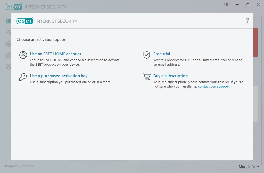Click the Free trial shield icon
The height and width of the screenshot is (173, 264).
coord(147,55)
